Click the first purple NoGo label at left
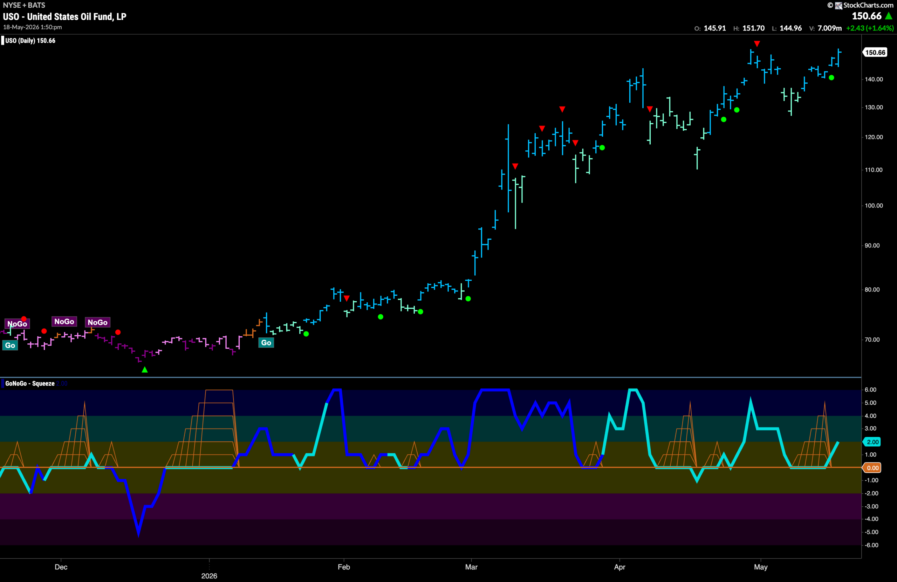 pos(17,323)
